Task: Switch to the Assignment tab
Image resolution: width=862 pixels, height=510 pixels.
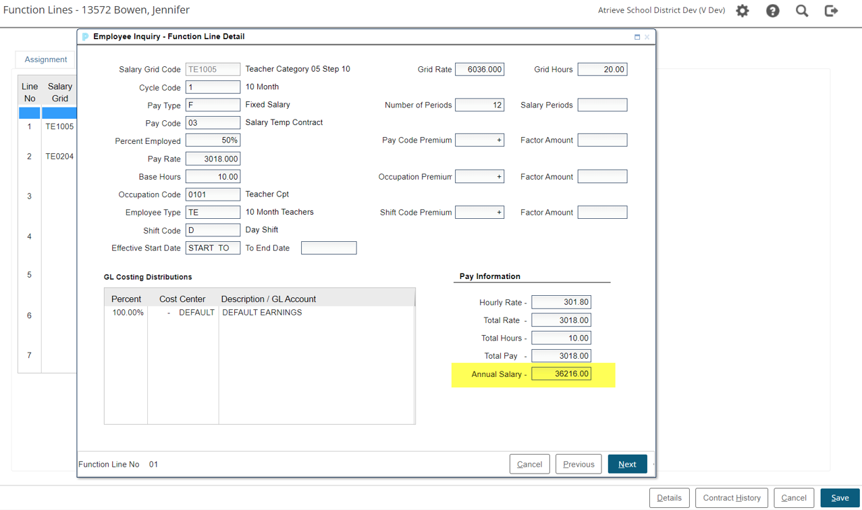Action: coord(46,59)
